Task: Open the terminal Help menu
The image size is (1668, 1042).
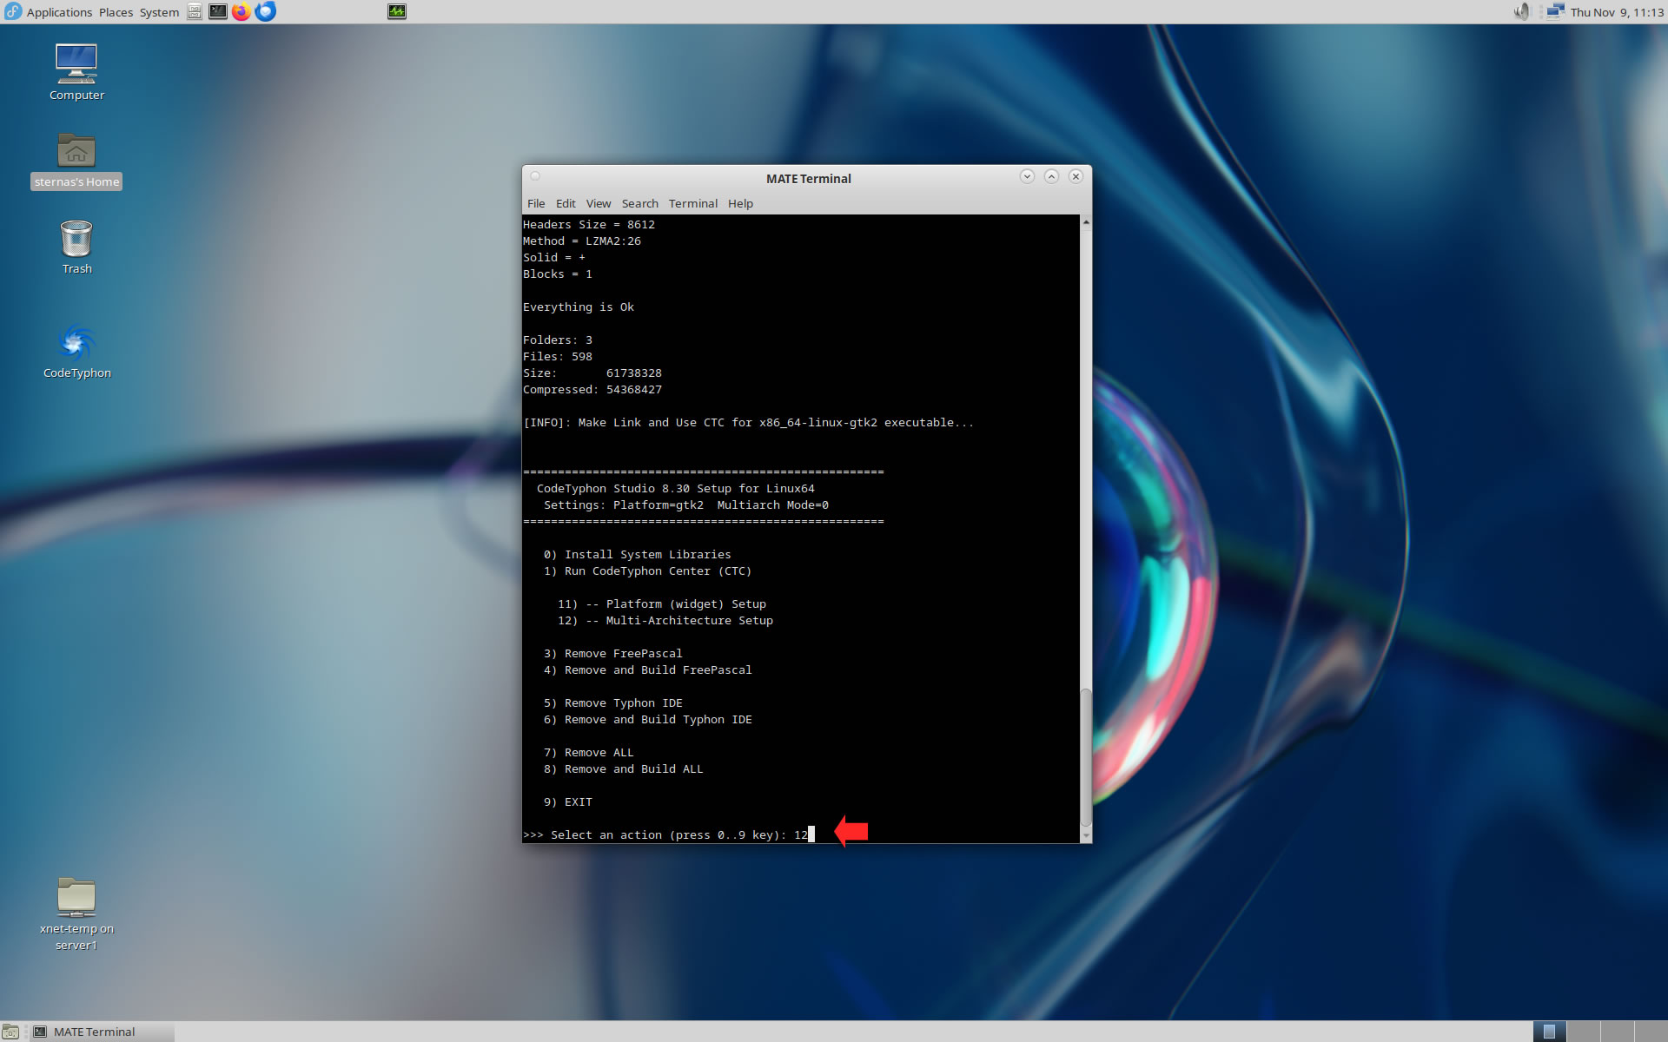Action: coord(740,203)
